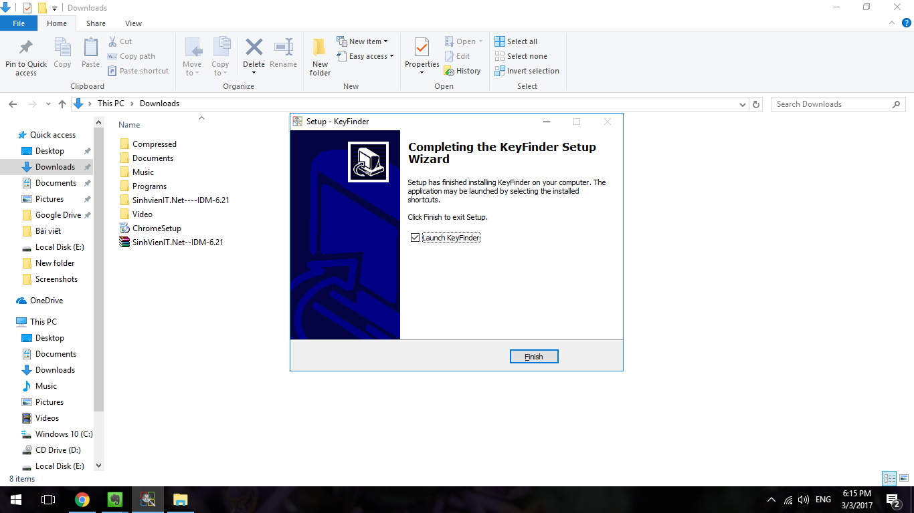Select Windows 10 (C:) drive in sidebar
The image size is (914, 513).
tap(57, 434)
